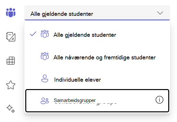Click checkmark next to Alle gjeldende studenter
177x122 pixels.
(x=33, y=34)
